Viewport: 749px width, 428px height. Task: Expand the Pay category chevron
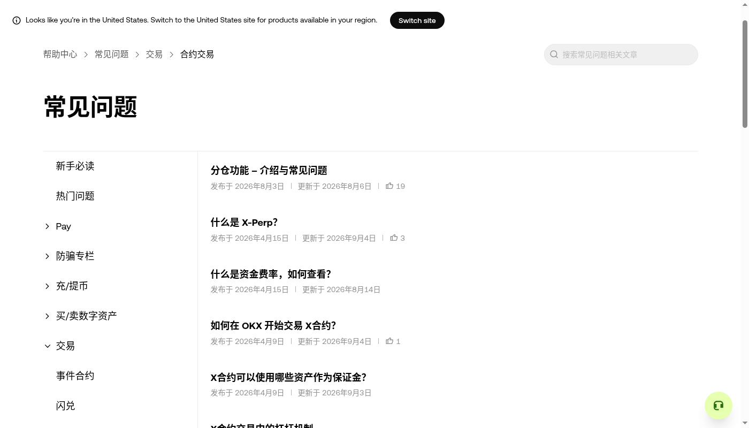(x=48, y=226)
